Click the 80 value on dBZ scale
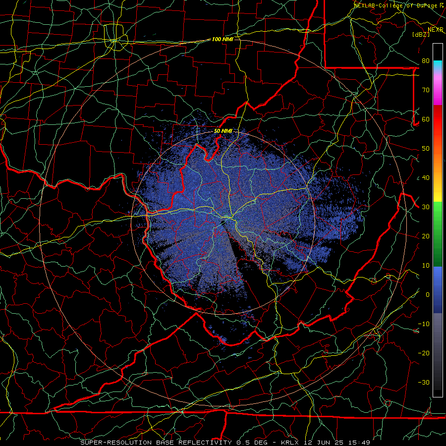 pyautogui.click(x=426, y=60)
